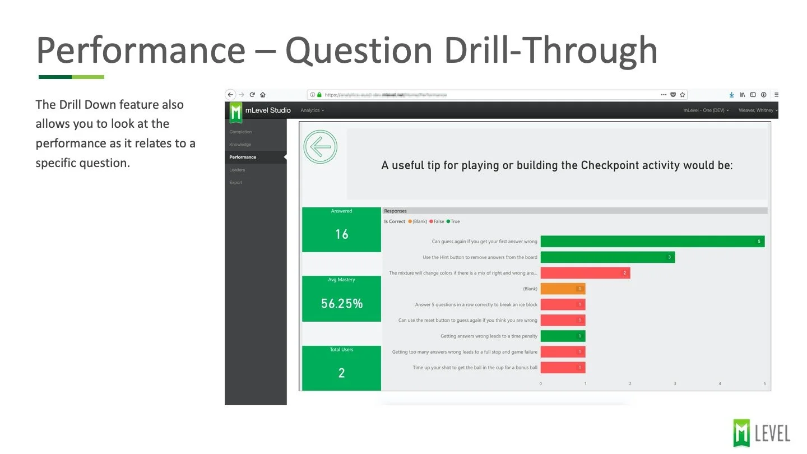The width and height of the screenshot is (807, 454).
Task: Click the Answered 16 tile
Action: 341,230
